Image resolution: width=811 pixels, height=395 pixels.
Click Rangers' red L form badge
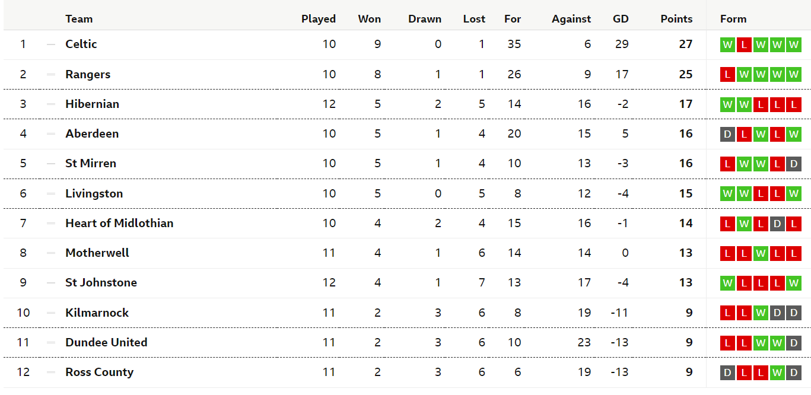pos(727,75)
